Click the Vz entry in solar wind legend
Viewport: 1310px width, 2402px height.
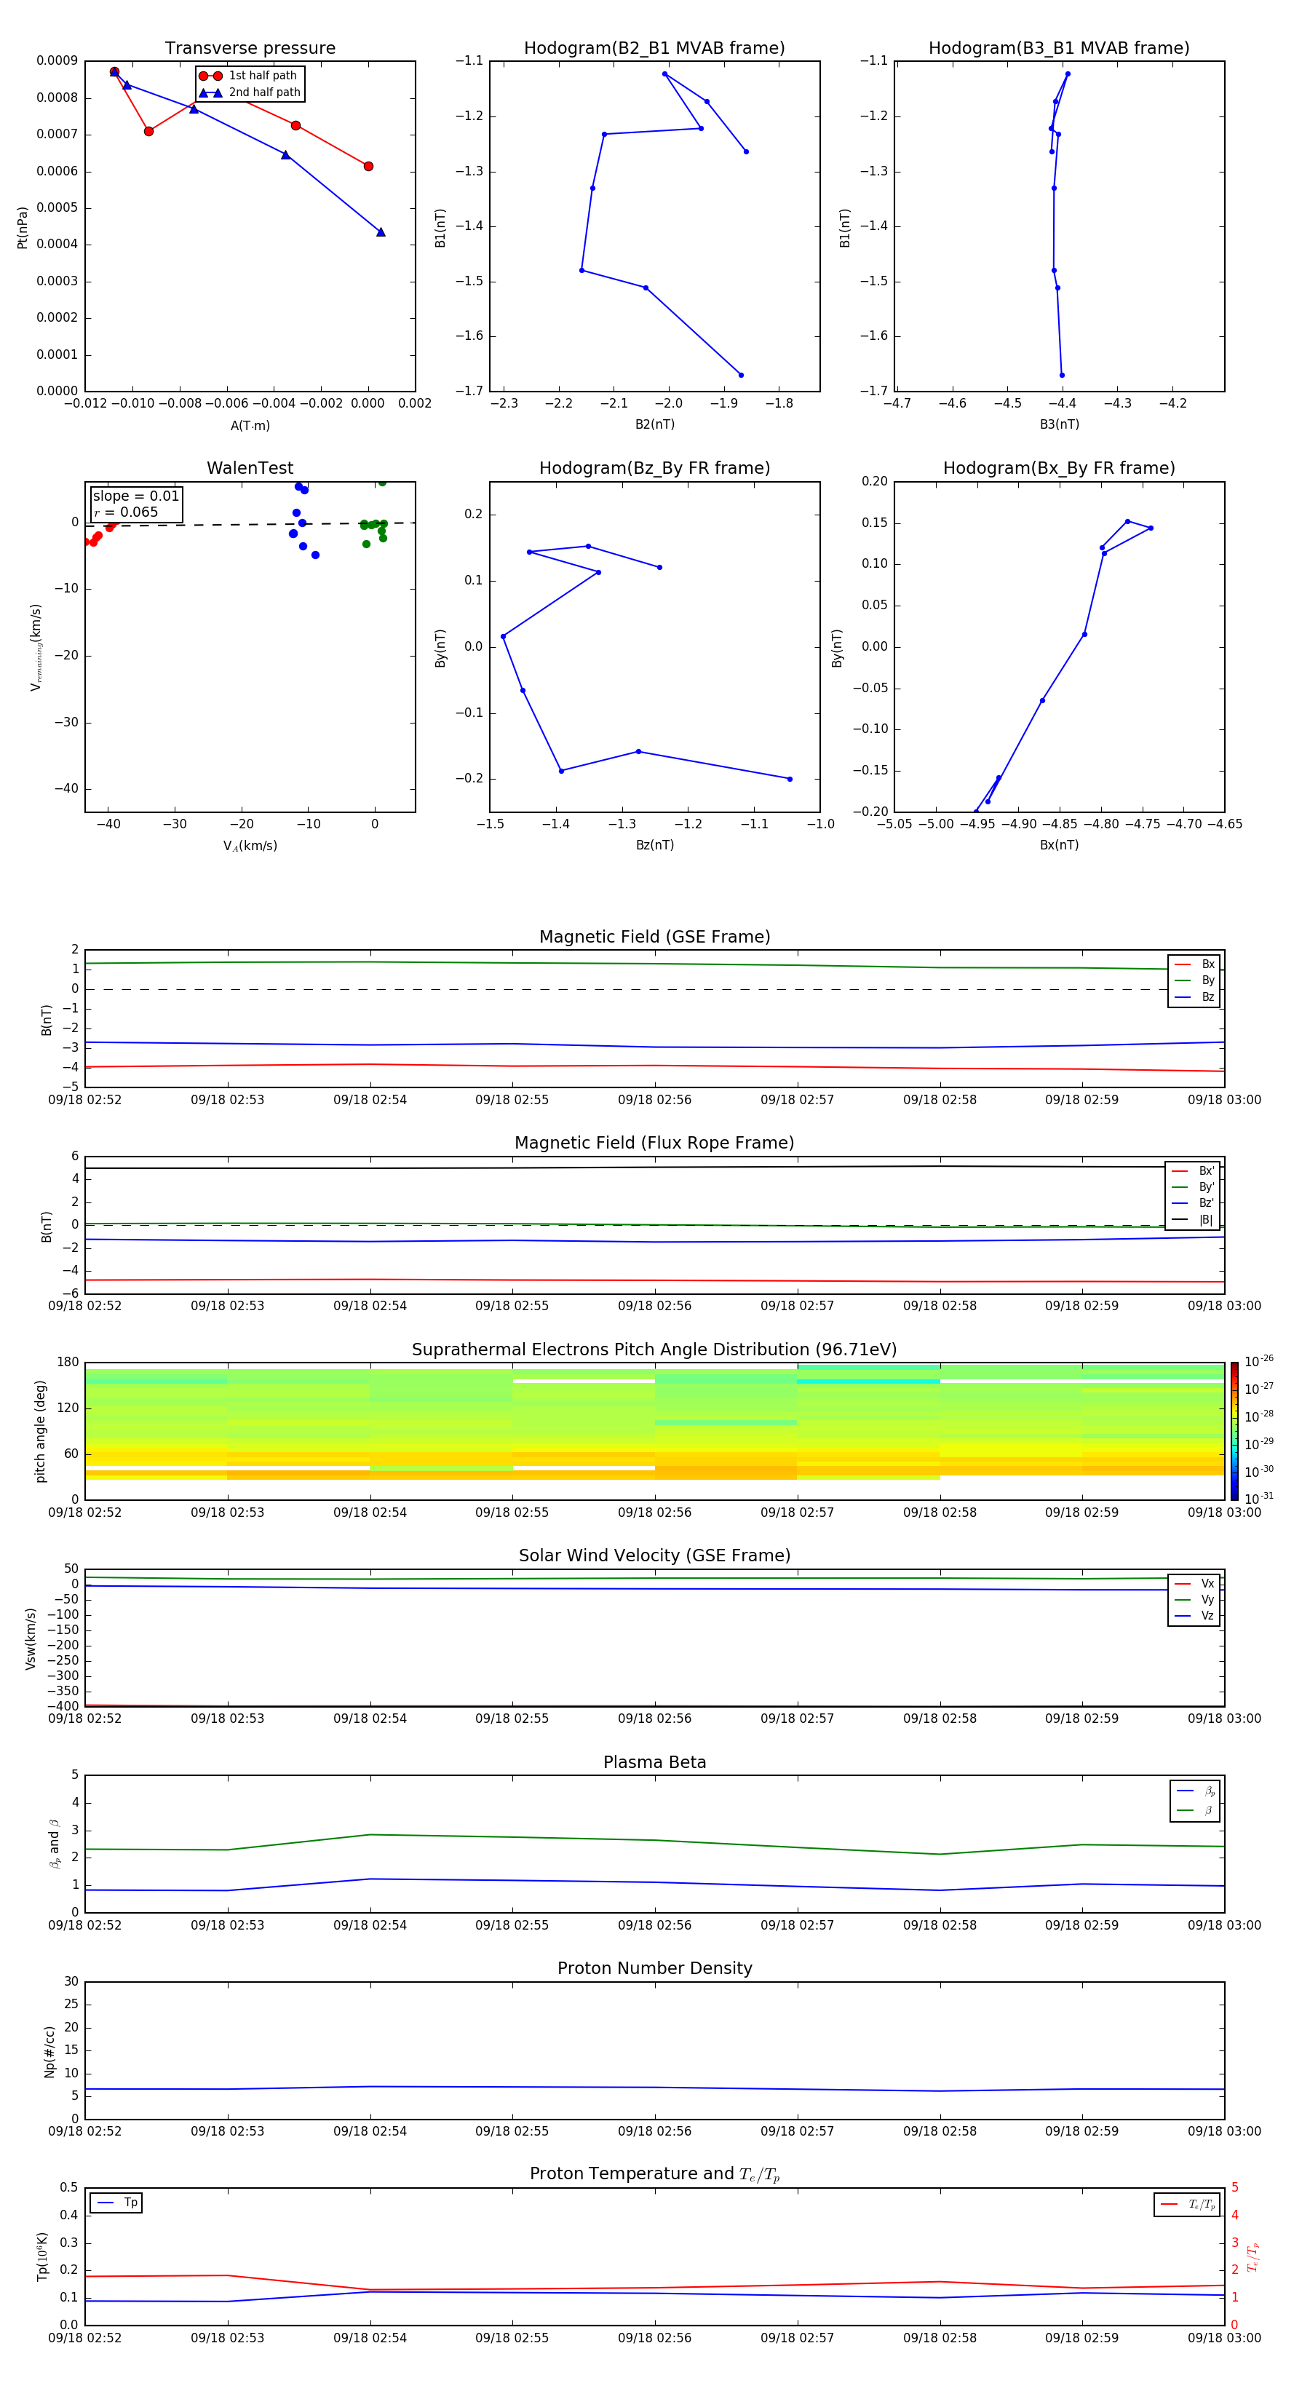click(x=1194, y=1616)
